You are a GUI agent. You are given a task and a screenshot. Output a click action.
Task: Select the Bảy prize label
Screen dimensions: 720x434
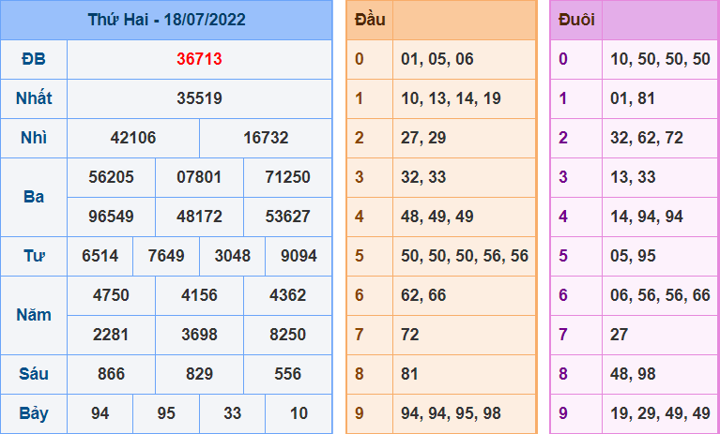tap(34, 413)
